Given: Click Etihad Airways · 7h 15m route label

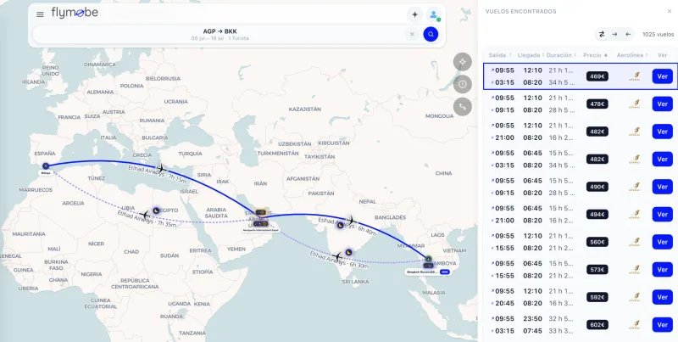Looking at the screenshot, I should (158, 174).
